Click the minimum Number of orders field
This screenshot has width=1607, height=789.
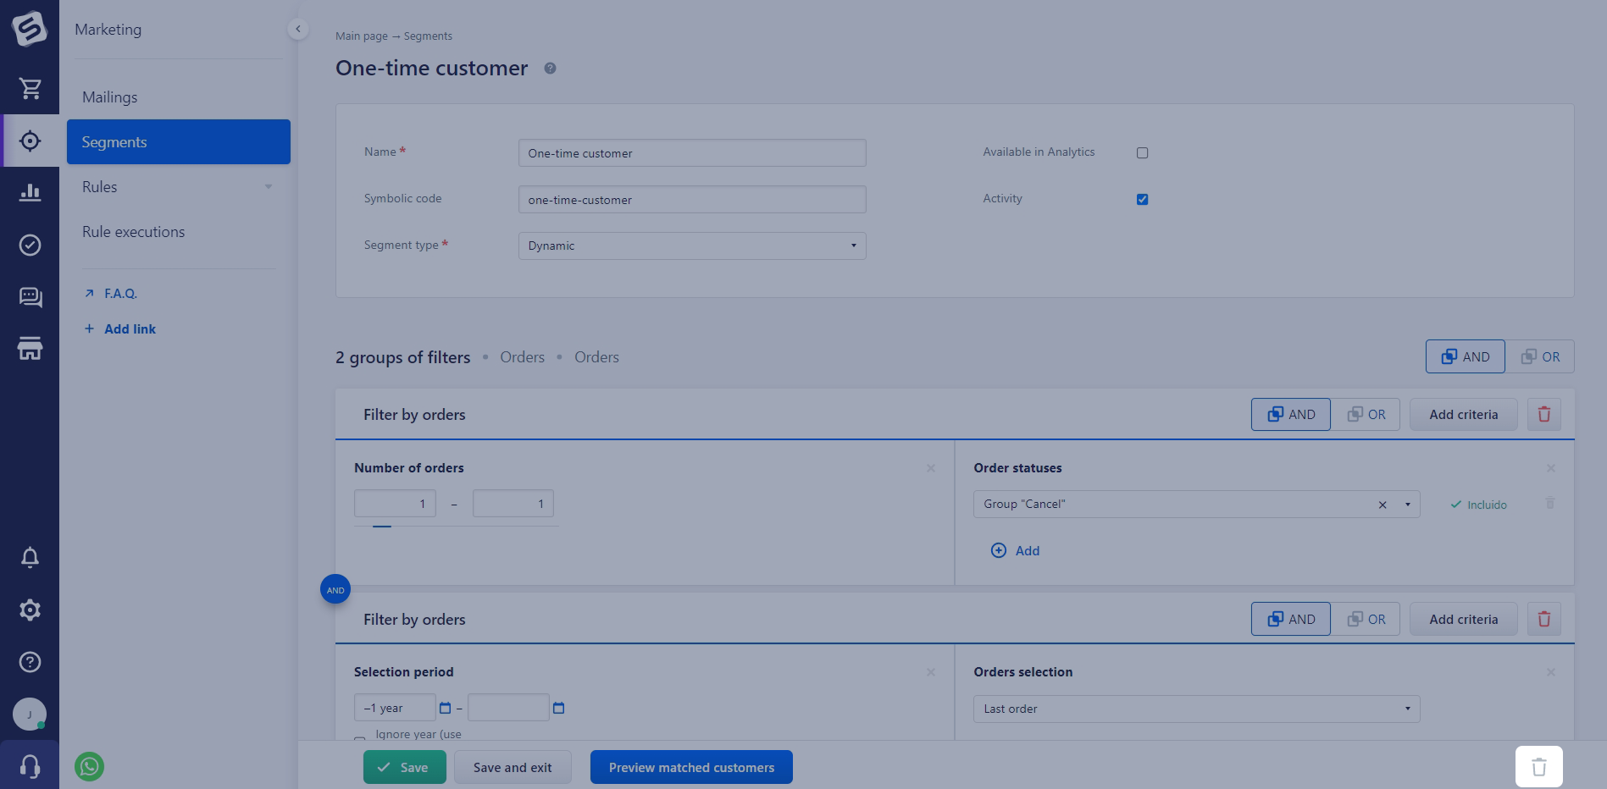coord(395,504)
